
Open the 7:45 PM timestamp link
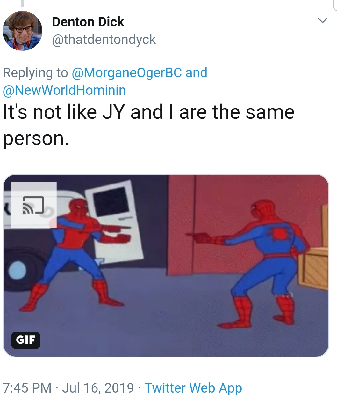pos(27,388)
